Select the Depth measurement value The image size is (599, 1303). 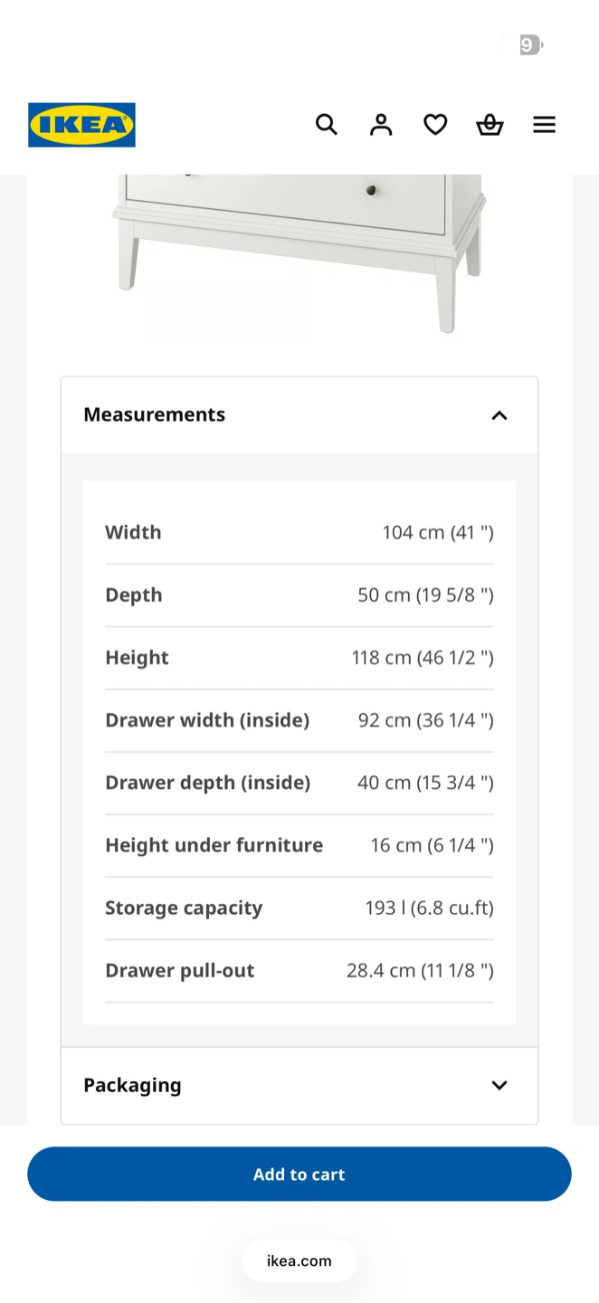(x=425, y=594)
